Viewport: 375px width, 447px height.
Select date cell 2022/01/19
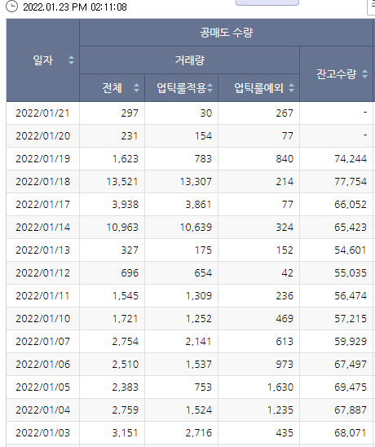click(42, 159)
